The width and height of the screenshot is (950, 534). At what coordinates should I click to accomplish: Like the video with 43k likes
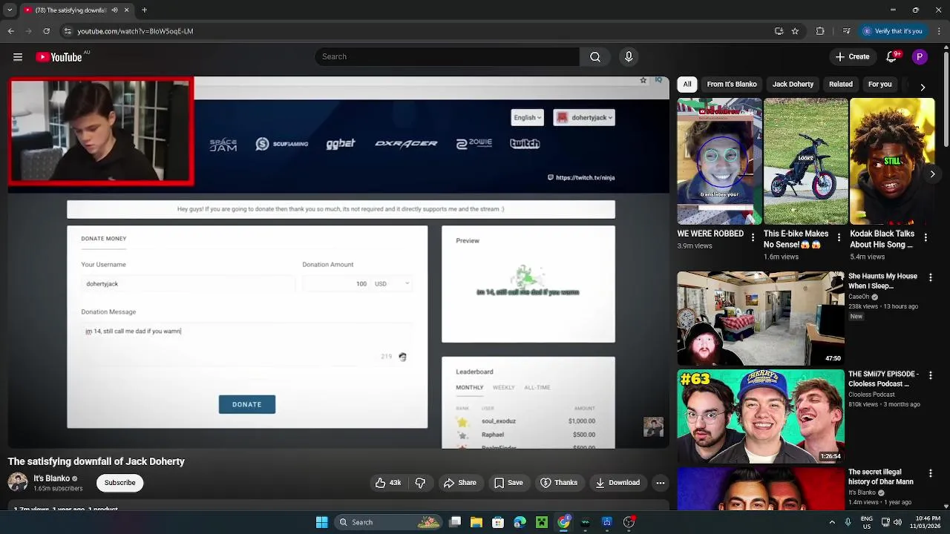click(388, 483)
